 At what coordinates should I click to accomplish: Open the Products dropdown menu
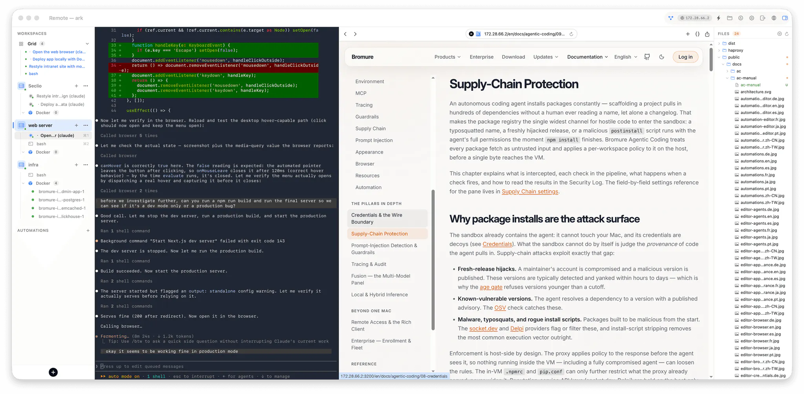point(447,57)
